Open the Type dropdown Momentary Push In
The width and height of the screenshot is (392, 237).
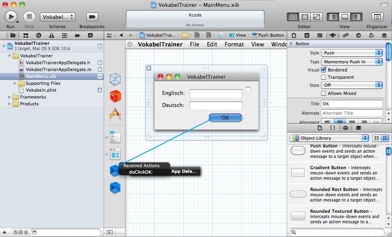pos(352,62)
